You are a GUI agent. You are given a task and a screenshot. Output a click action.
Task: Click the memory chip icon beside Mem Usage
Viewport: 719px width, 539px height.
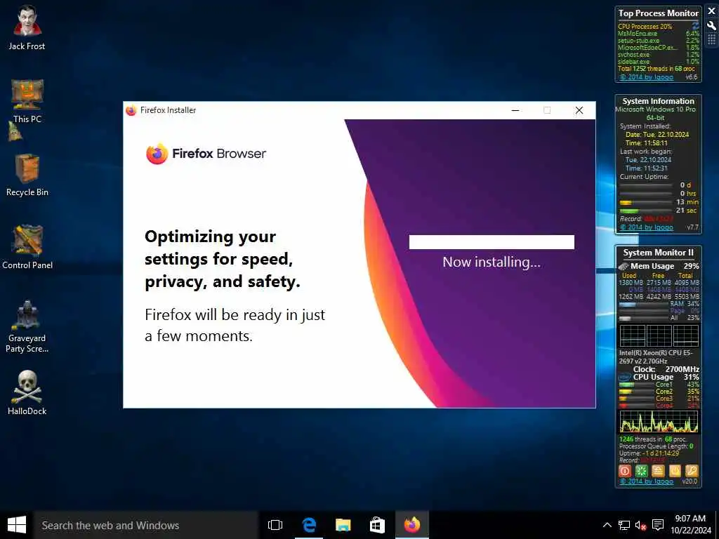(x=624, y=266)
